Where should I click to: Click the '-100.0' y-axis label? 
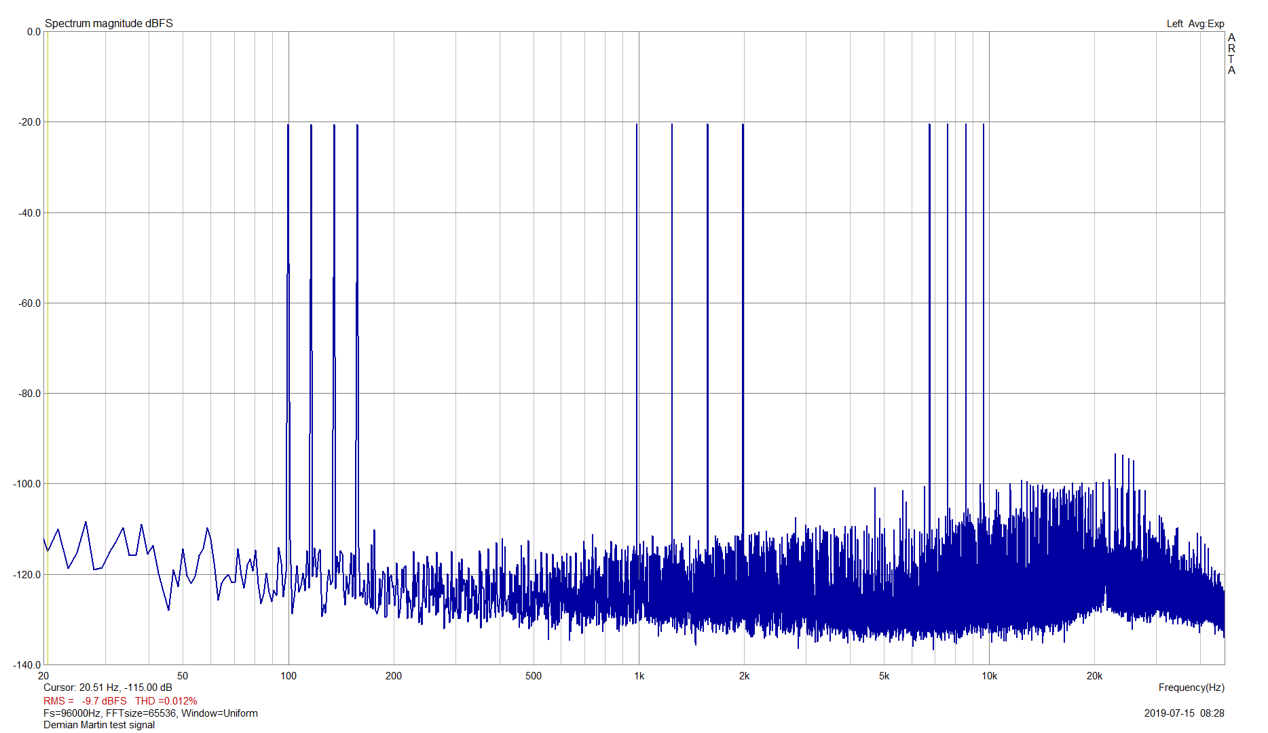(27, 484)
